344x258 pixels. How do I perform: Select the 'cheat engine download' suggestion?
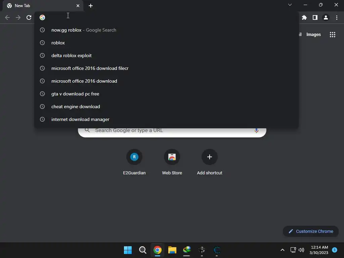tap(166, 106)
